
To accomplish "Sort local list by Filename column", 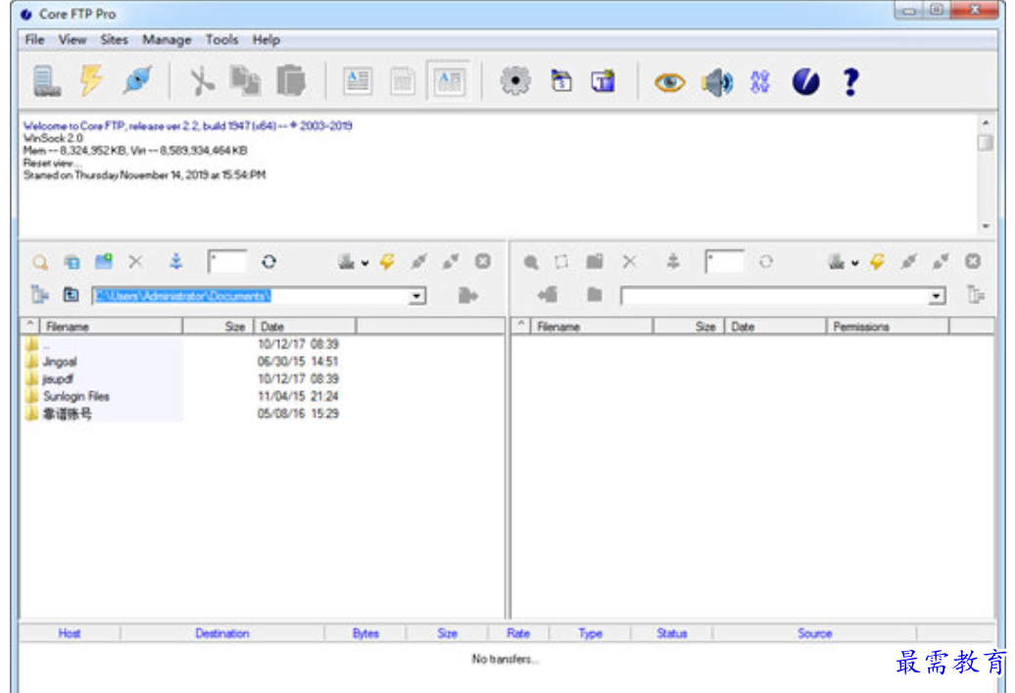I will point(112,326).
